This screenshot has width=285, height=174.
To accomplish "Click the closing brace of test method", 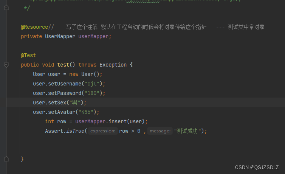I will [x=22, y=159].
